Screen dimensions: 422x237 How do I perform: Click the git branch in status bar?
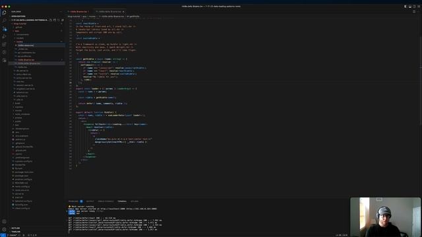13,235
